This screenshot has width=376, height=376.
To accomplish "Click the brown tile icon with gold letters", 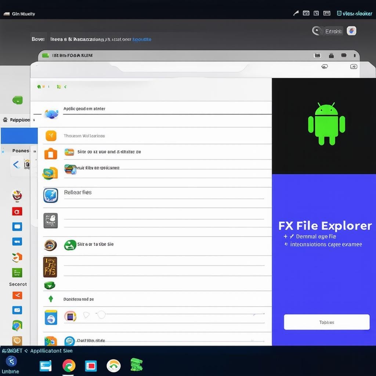I will [50, 267].
